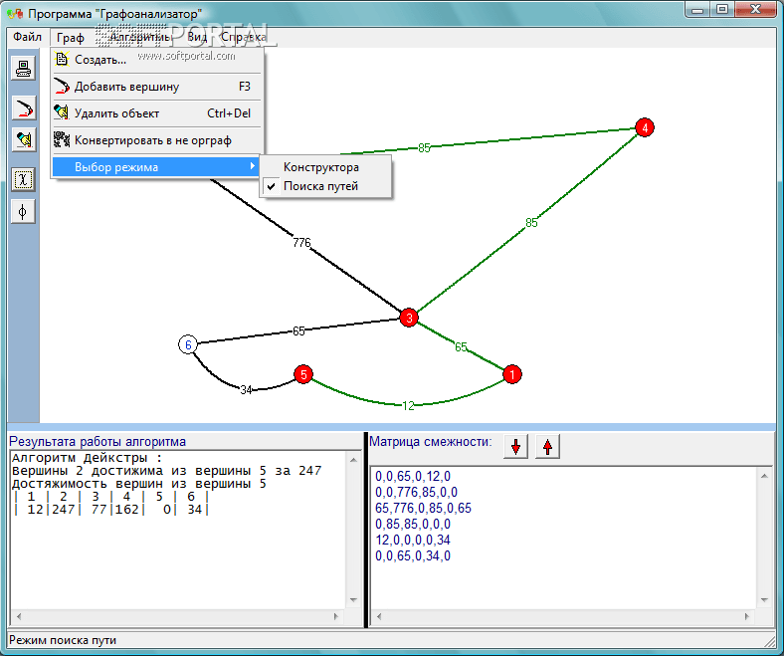Select the white graph vertex 6
The image size is (784, 656).
click(x=188, y=344)
